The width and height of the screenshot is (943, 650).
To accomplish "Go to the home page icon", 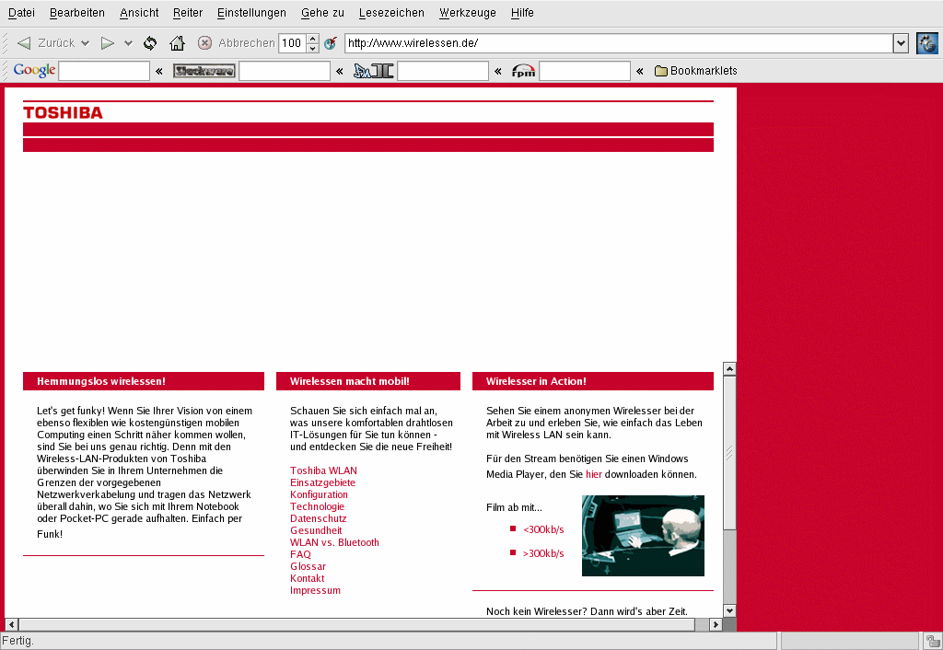I will [177, 42].
